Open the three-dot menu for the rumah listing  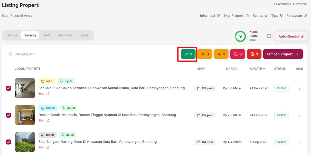click(300, 115)
